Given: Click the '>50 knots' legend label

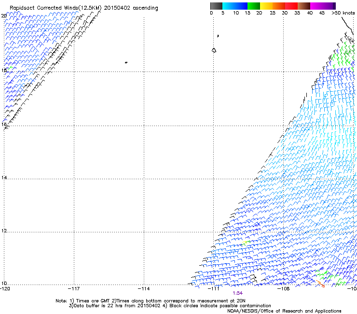Looking at the screenshot, I should (x=343, y=13).
